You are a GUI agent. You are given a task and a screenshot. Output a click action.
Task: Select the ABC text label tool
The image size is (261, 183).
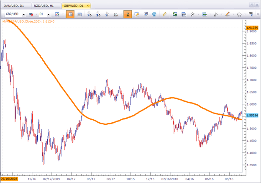pyautogui.click(x=251, y=14)
